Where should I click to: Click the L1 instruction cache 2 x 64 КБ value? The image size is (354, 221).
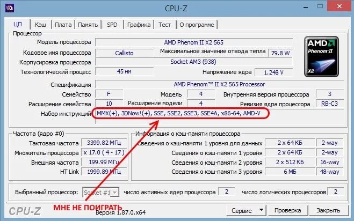pyautogui.click(x=290, y=152)
